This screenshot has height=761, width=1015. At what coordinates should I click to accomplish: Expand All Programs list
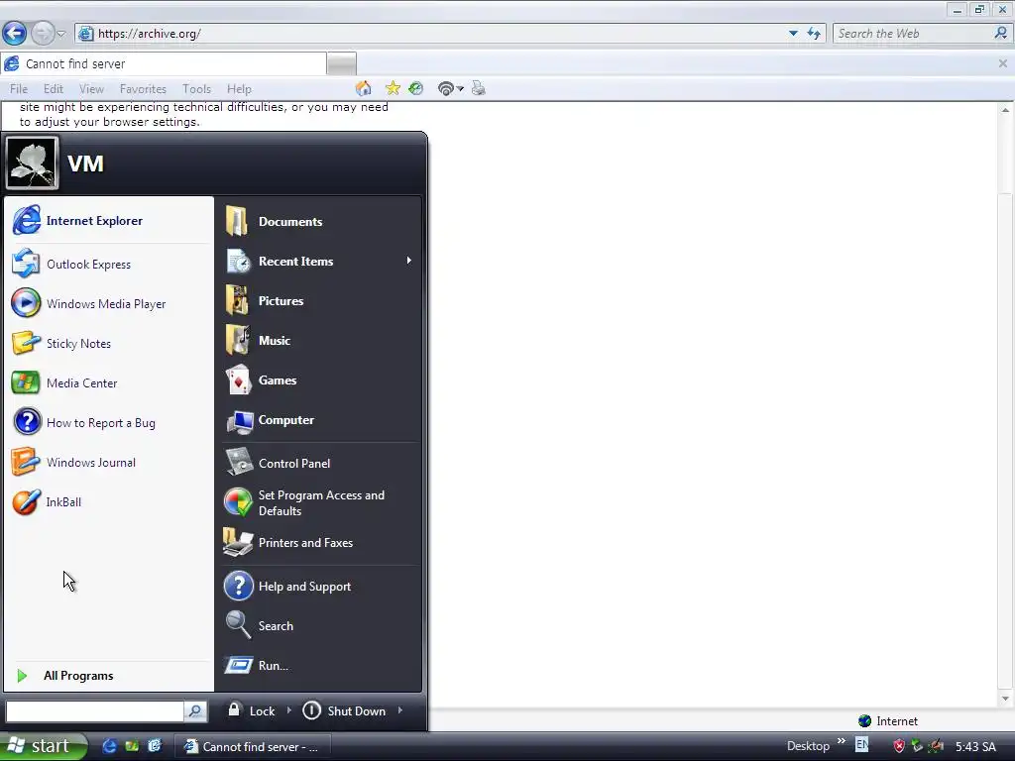(108, 676)
